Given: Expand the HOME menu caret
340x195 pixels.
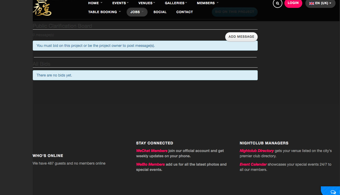Looking at the screenshot, I should [x=101, y=3].
